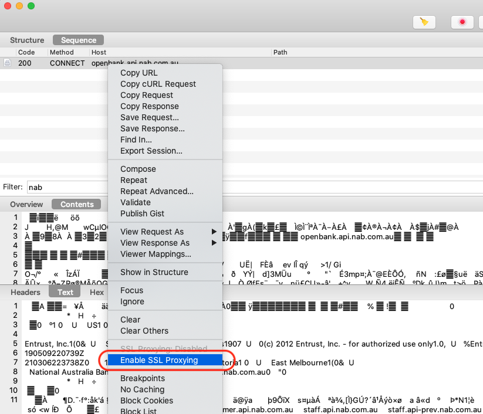Click the Code column header
Screen dimensions: 483x414
tap(26, 52)
